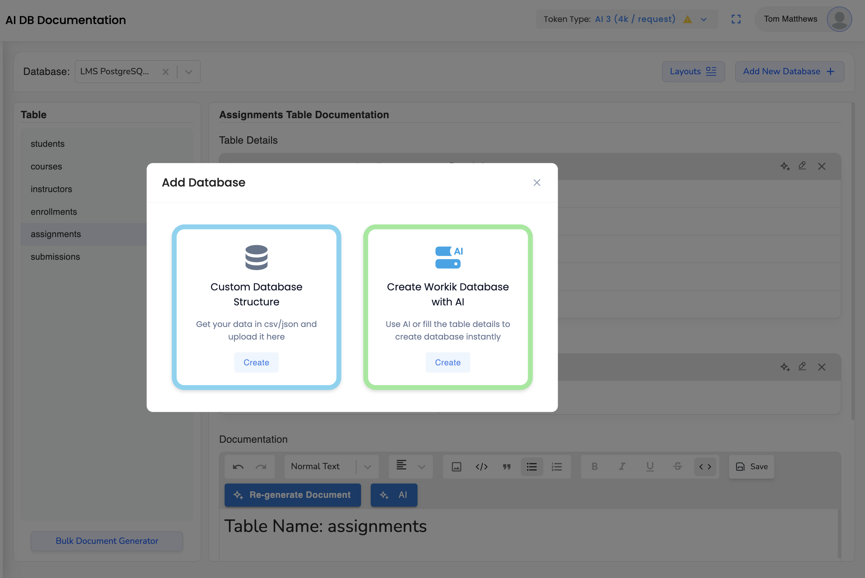The height and width of the screenshot is (578, 865).
Task: Enable strikethrough formatting
Action: coord(678,466)
